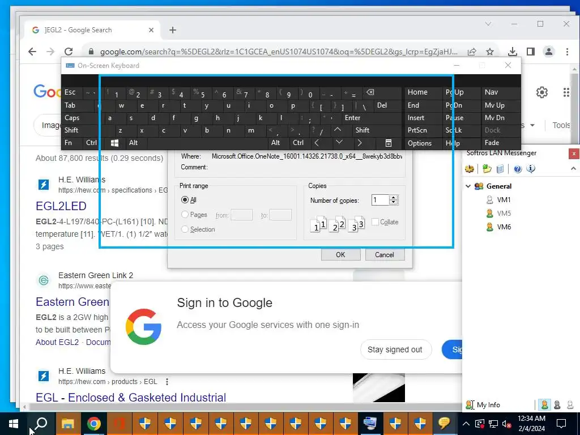Toggle Fn key on On-Screen Keyboard
The image size is (580, 435).
click(x=68, y=143)
